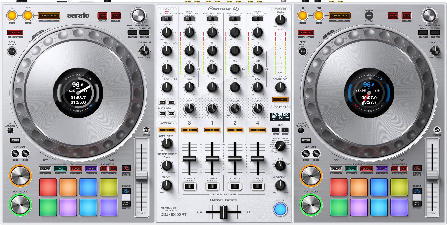Tap the right deck loop IN button
This screenshot has height=225, width=447.
[x=303, y=16]
